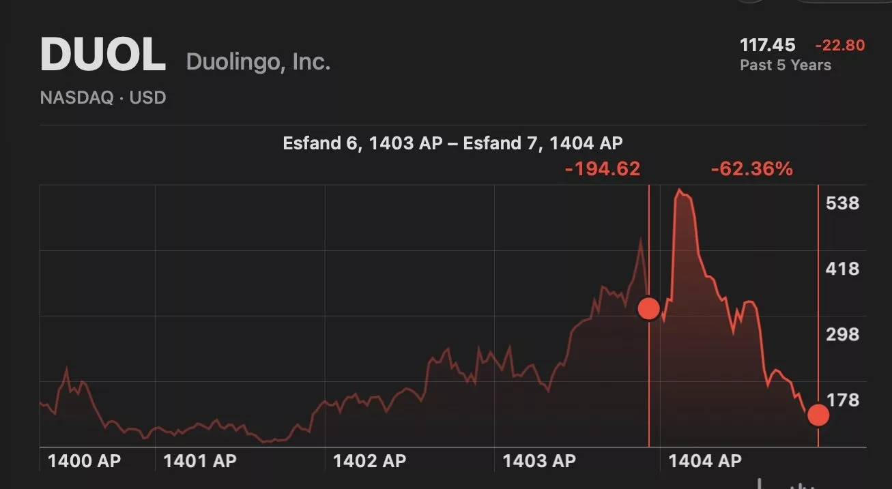Click the 538 price axis label
The height and width of the screenshot is (489, 892).
pyautogui.click(x=841, y=203)
